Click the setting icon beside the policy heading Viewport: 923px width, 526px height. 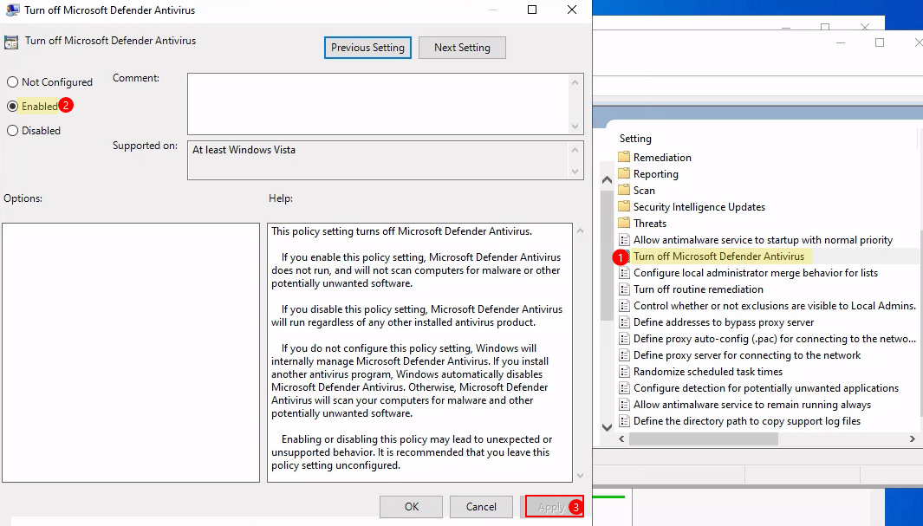[11, 42]
